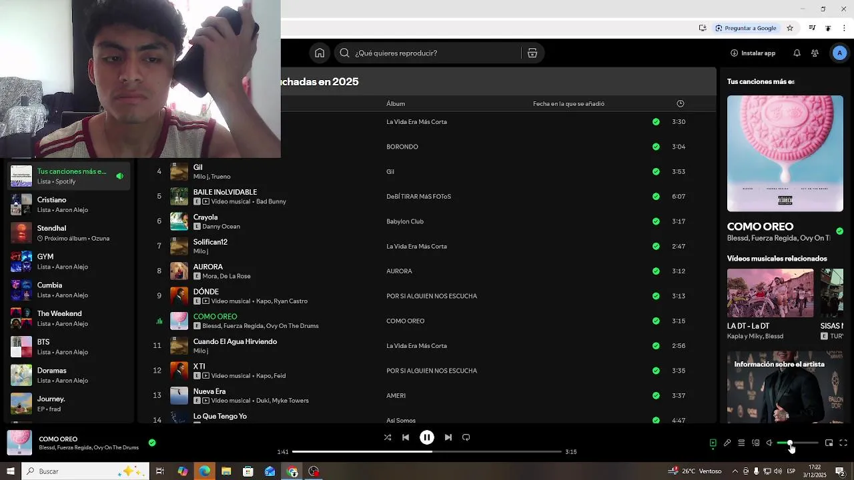Image resolution: width=854 pixels, height=480 pixels.
Task: Open the browse icon beside search bar
Action: point(532,53)
